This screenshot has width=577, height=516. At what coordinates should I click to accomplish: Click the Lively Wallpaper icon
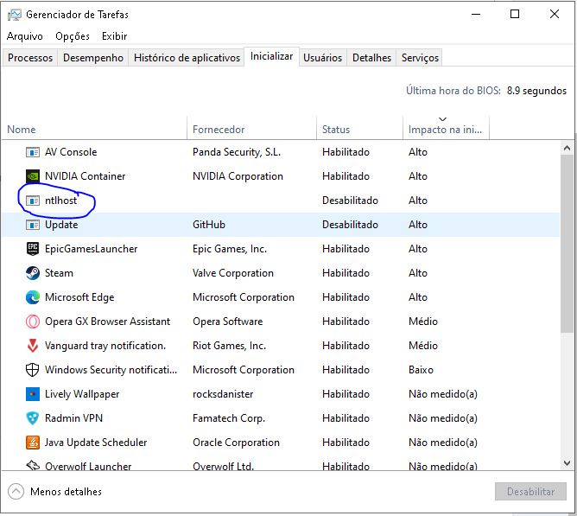click(x=33, y=394)
